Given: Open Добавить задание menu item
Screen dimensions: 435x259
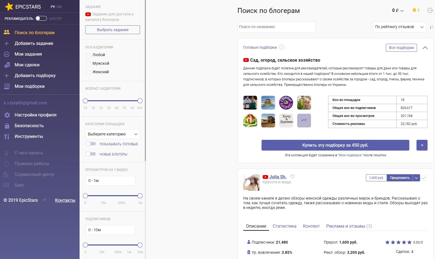Looking at the screenshot, I should tap(34, 43).
